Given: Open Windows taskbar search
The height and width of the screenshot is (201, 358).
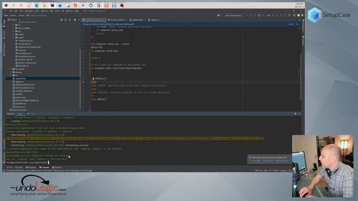Looking at the screenshot, I should tap(13, 5).
